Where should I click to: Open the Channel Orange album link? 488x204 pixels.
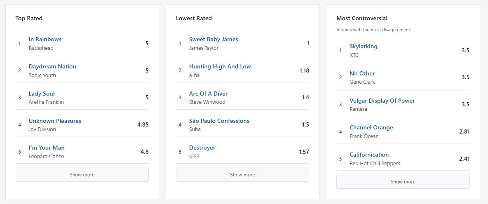click(371, 127)
